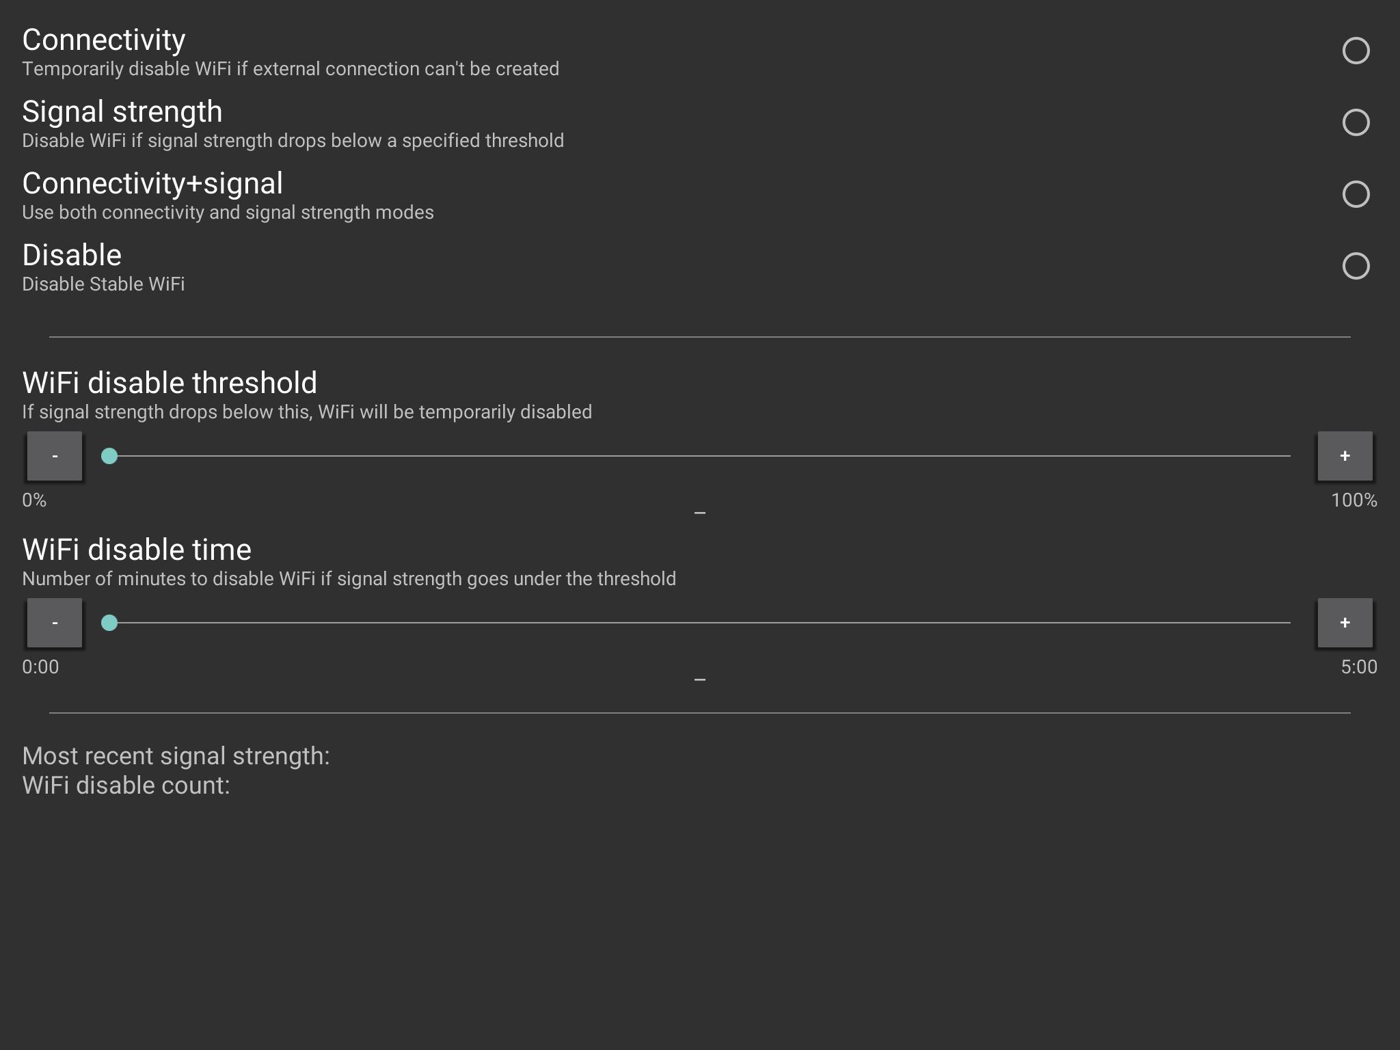The width and height of the screenshot is (1400, 1050).
Task: Click the WiFi disable count text
Action: 126,785
